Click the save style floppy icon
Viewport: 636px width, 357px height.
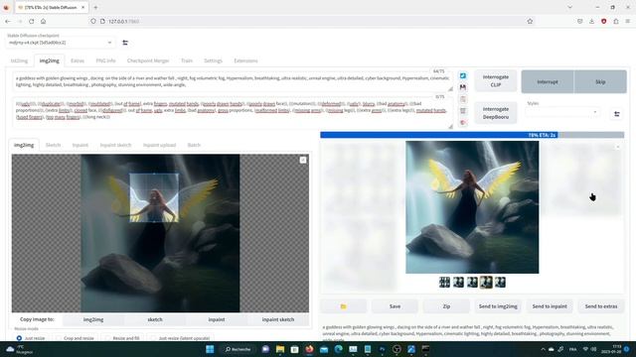(463, 87)
